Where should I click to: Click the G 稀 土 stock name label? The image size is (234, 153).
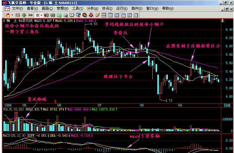tap(10, 21)
